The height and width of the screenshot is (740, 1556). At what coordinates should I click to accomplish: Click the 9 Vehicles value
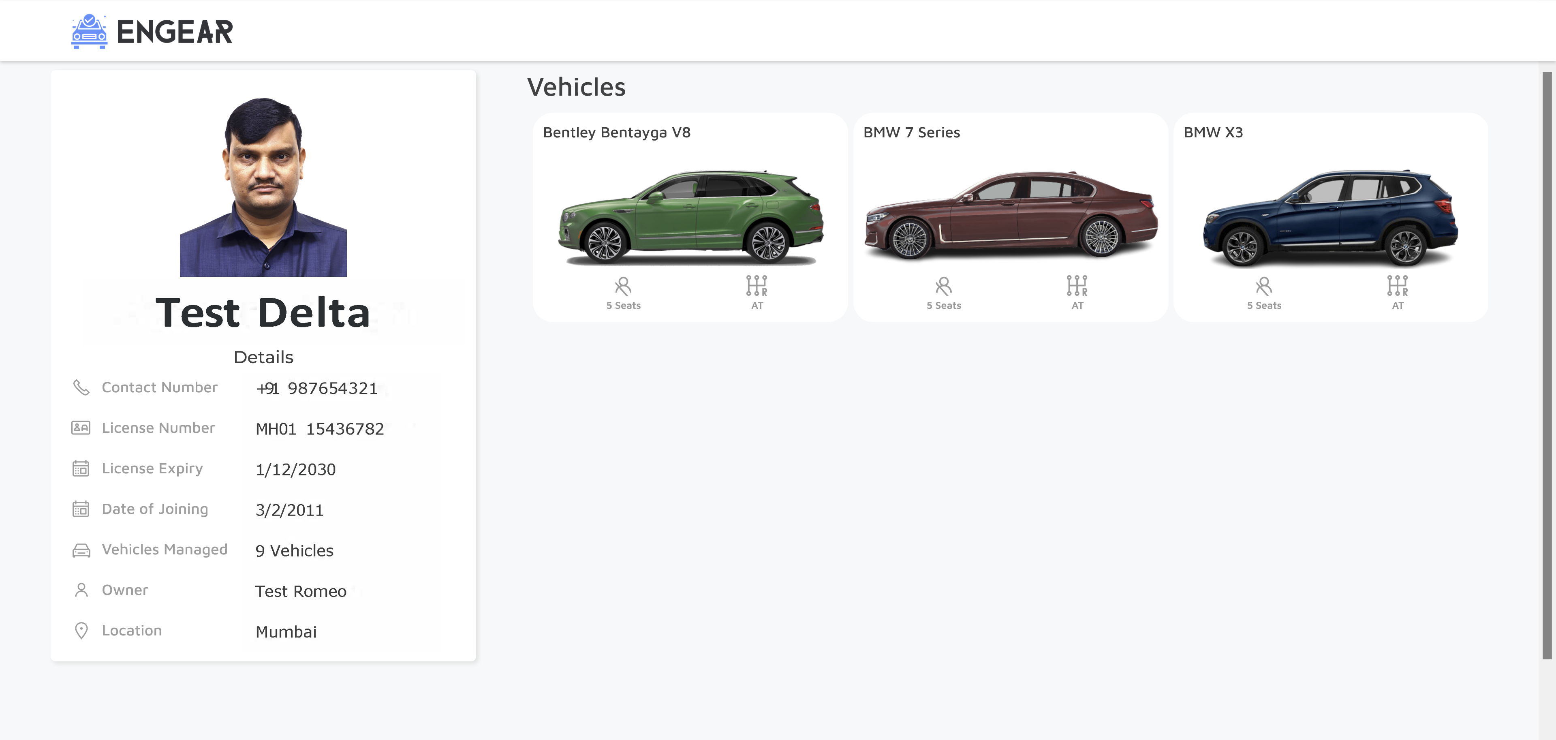tap(294, 550)
